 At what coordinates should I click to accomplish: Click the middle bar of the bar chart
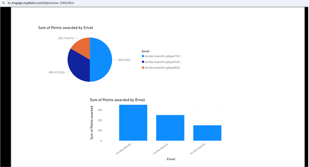170,128
